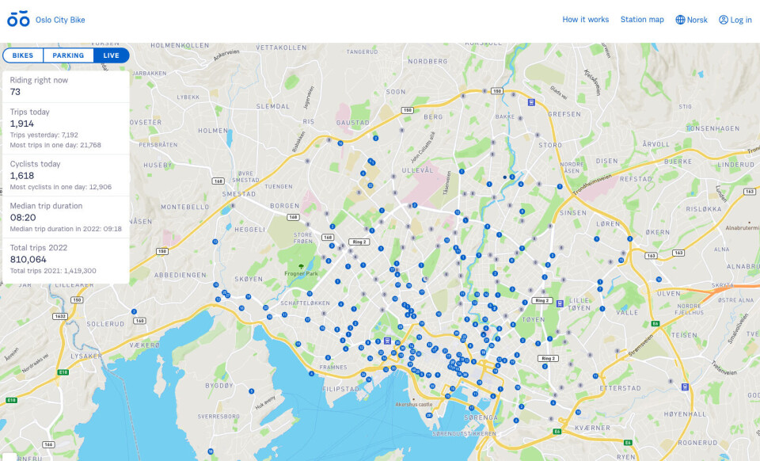This screenshot has height=461, width=760.
Task: Switch to the BIKES tab
Action: click(22, 55)
